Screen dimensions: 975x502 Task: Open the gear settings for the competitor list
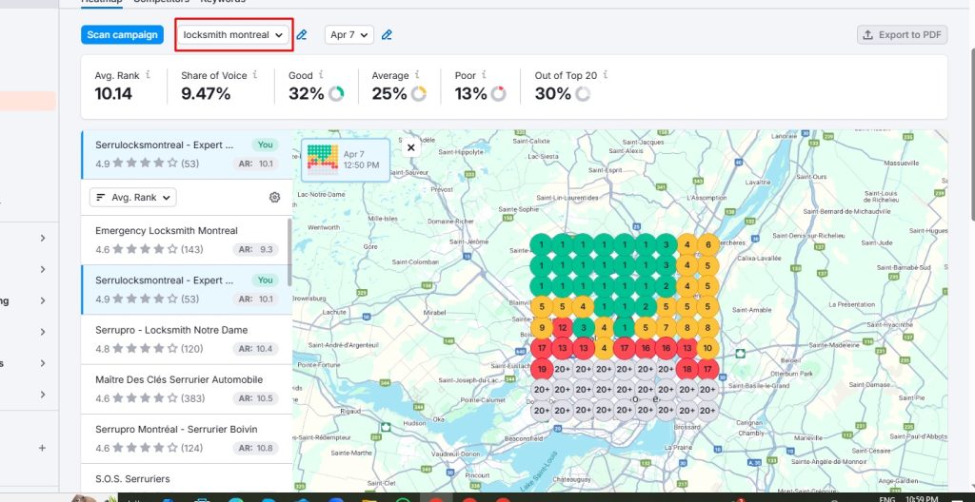[x=275, y=198]
